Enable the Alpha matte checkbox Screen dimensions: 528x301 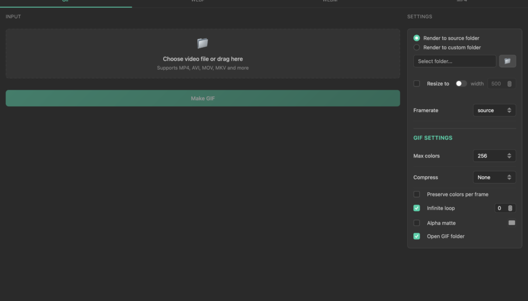tap(416, 223)
